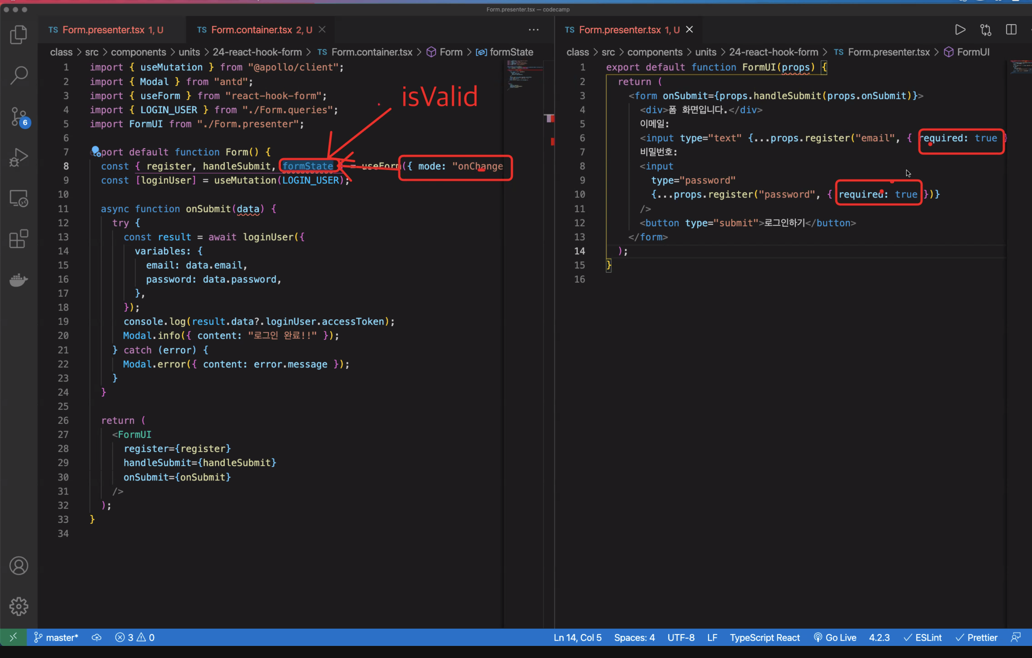Open the Explorer view in activity bar

19,34
